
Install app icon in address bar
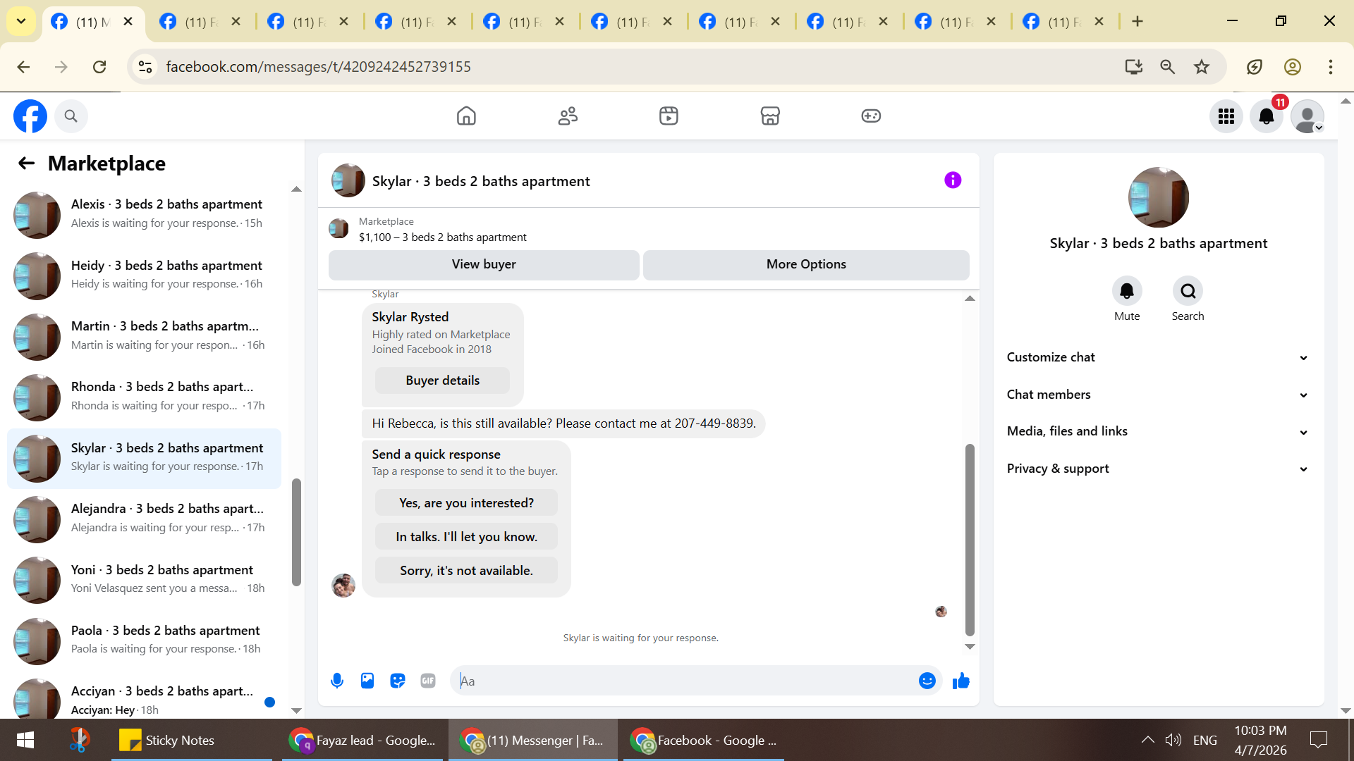pyautogui.click(x=1134, y=67)
